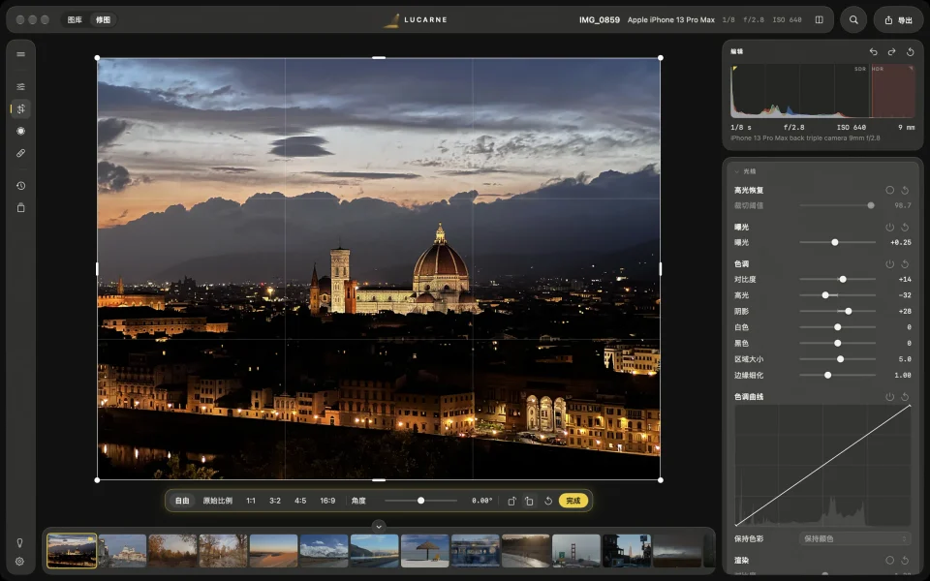Click the yellow 完成 button
Image resolution: width=930 pixels, height=581 pixels.
573,501
